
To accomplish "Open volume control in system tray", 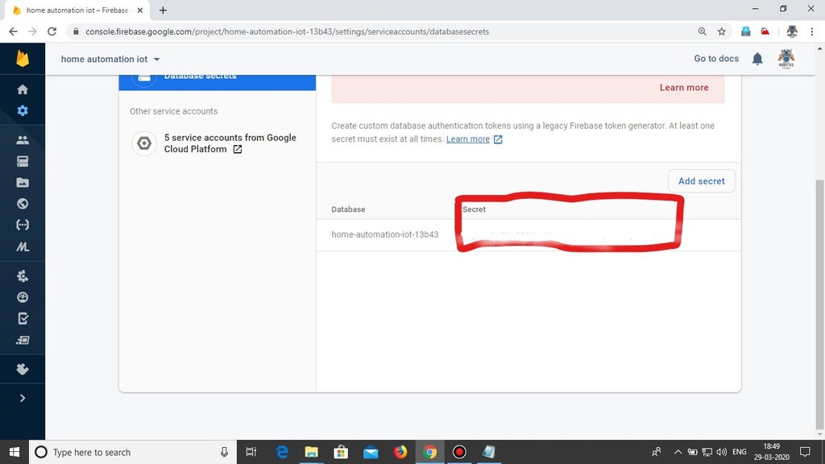I will coord(721,452).
